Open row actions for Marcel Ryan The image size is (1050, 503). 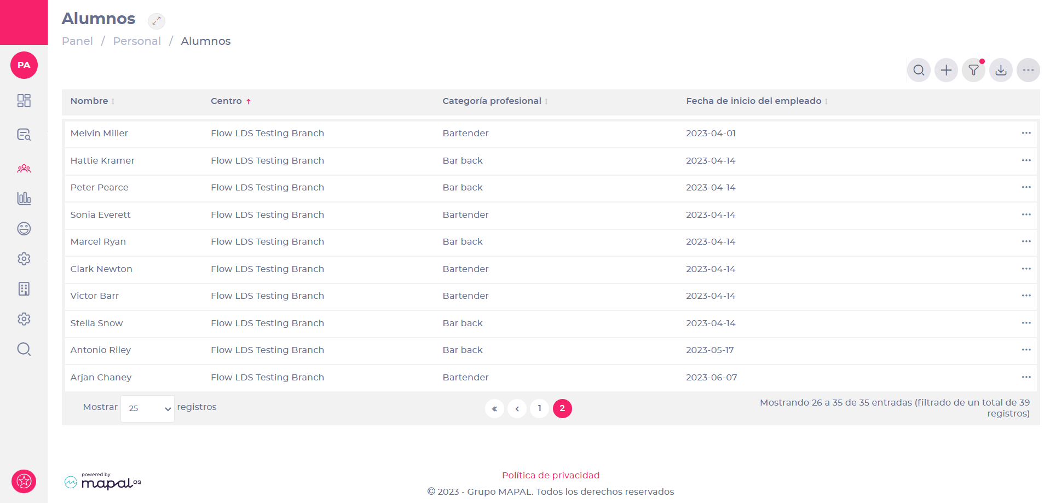click(x=1026, y=241)
